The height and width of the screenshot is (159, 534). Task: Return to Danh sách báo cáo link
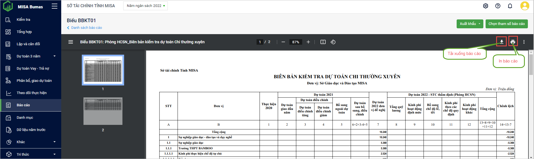pos(86,28)
